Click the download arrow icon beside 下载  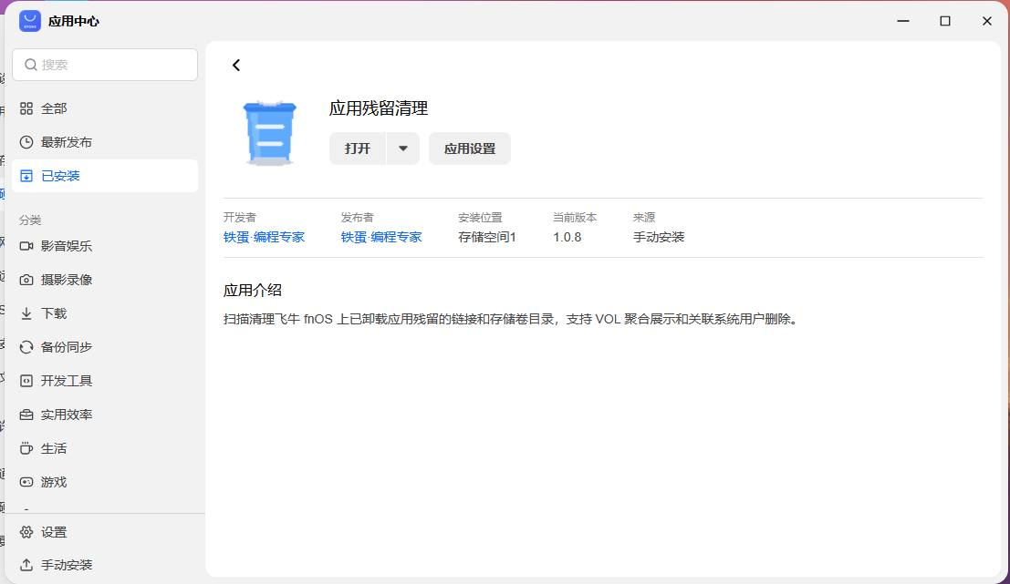[x=26, y=313]
